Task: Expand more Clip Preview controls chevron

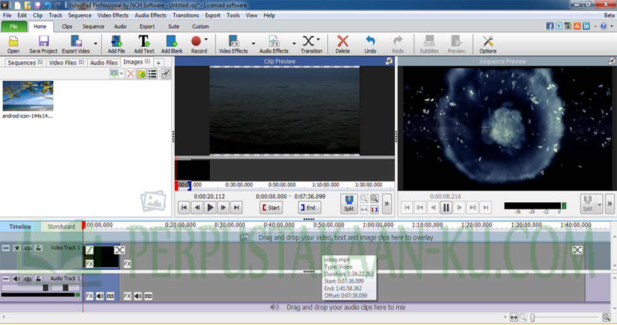Action: pos(387,203)
